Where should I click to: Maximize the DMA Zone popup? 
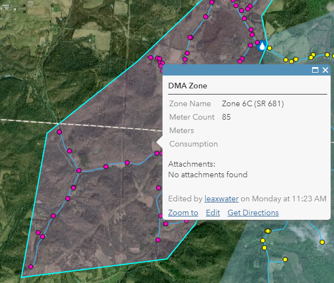click(315, 70)
